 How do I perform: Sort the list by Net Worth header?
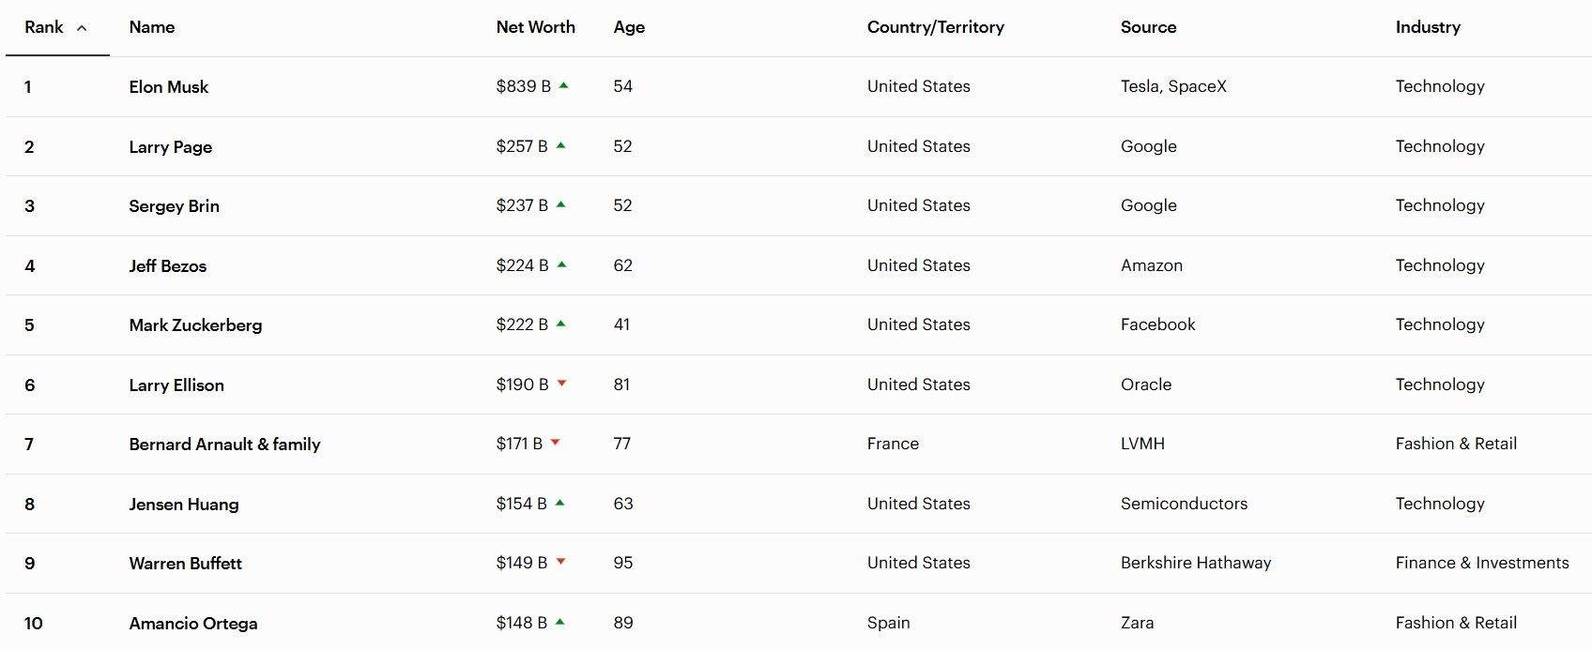535,27
